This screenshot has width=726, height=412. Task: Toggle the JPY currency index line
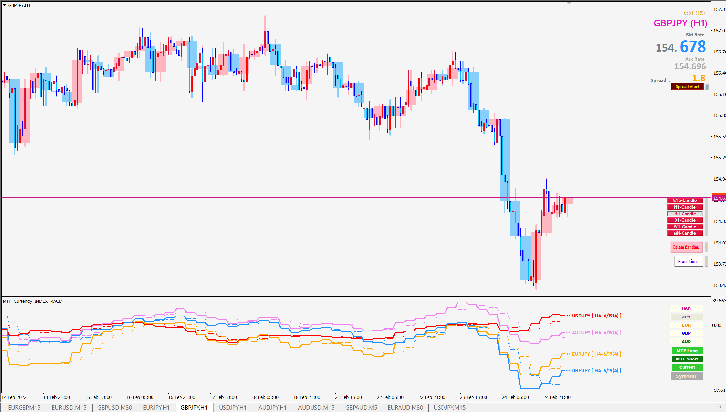[686, 317]
